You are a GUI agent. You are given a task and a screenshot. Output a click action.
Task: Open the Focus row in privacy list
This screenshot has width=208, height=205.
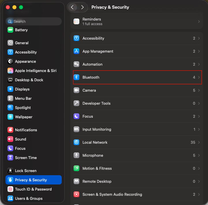(88, 116)
